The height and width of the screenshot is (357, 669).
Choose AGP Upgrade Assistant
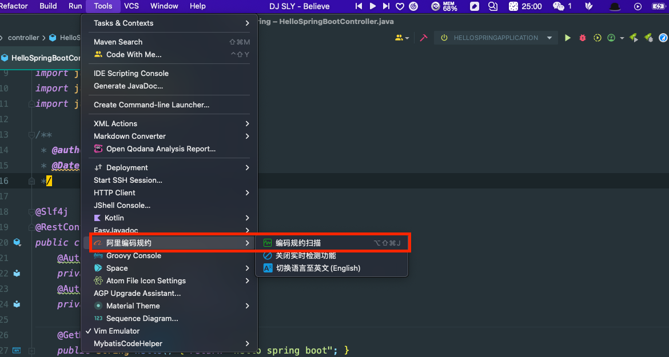pos(170,293)
